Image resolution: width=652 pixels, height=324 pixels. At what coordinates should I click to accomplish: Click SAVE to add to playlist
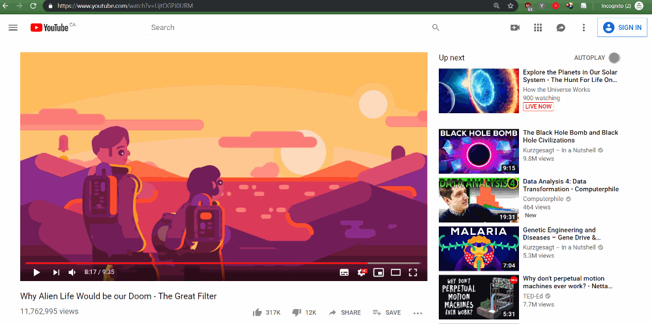387,312
